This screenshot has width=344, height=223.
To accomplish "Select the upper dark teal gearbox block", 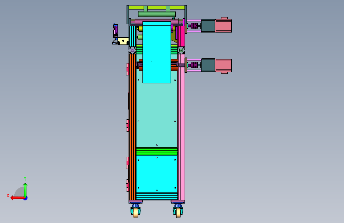I will (x=208, y=26).
